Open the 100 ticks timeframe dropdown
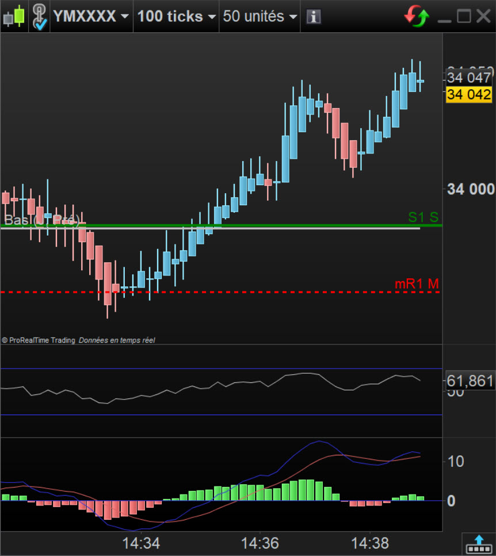The image size is (496, 556). (x=176, y=16)
